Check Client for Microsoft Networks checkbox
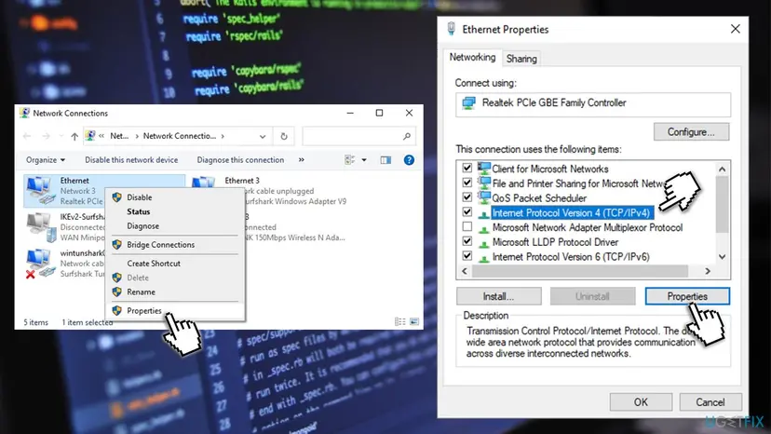Image resolution: width=771 pixels, height=434 pixels. point(467,168)
